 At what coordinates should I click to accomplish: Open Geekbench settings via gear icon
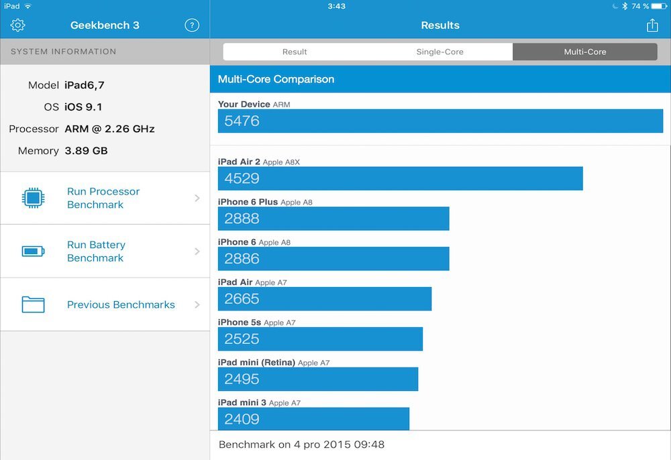pyautogui.click(x=17, y=25)
